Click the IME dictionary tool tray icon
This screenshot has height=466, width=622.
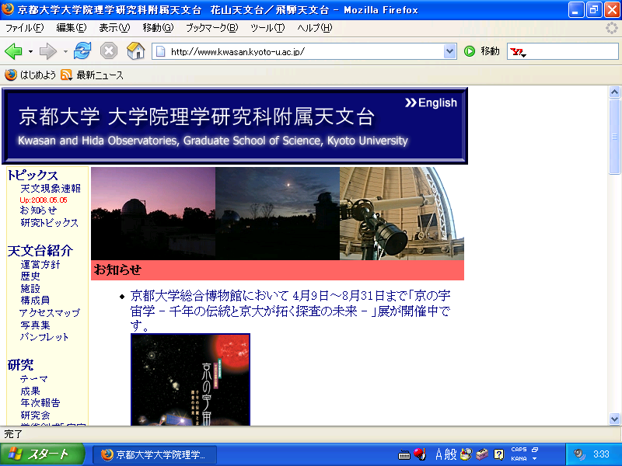466,454
